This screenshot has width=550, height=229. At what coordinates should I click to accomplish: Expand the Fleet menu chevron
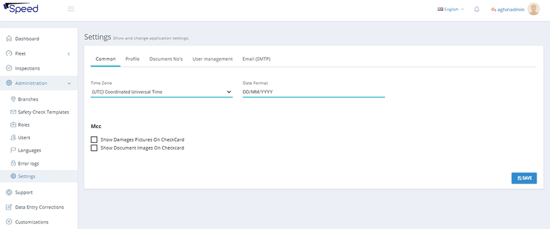point(68,54)
